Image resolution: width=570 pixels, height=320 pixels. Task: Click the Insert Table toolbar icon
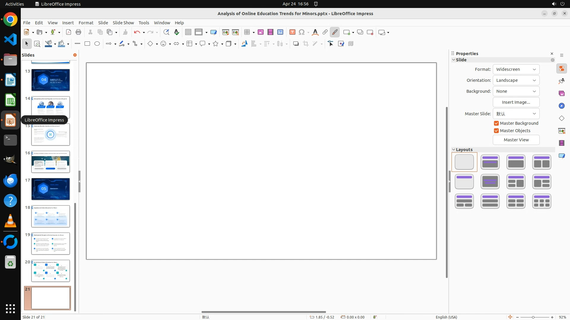(247, 32)
